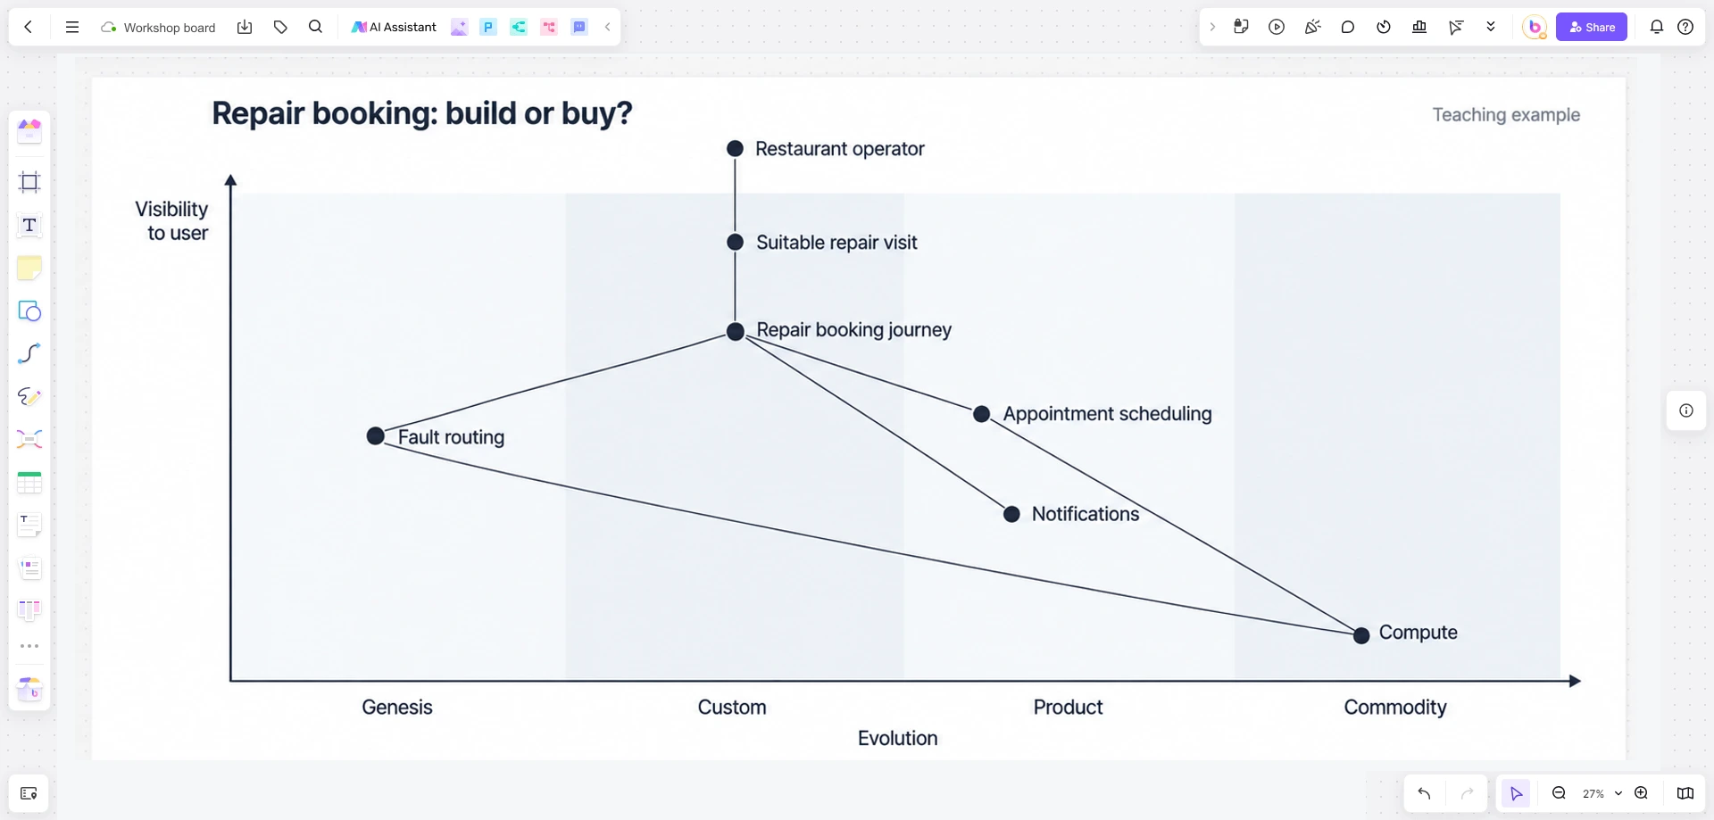Viewport: 1714px width, 820px height.
Task: Open the hamburger main menu
Action: coord(72,27)
